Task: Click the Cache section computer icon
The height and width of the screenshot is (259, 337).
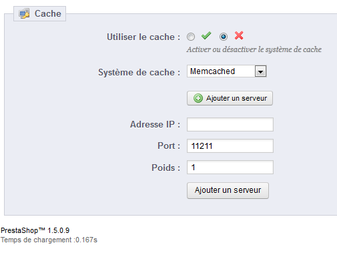Action: [24, 14]
